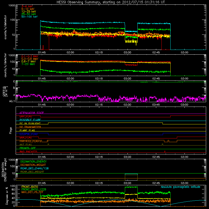This screenshot has height=209, width=209.
Task: Select the GAP_FLAG label
Action: 26,116
